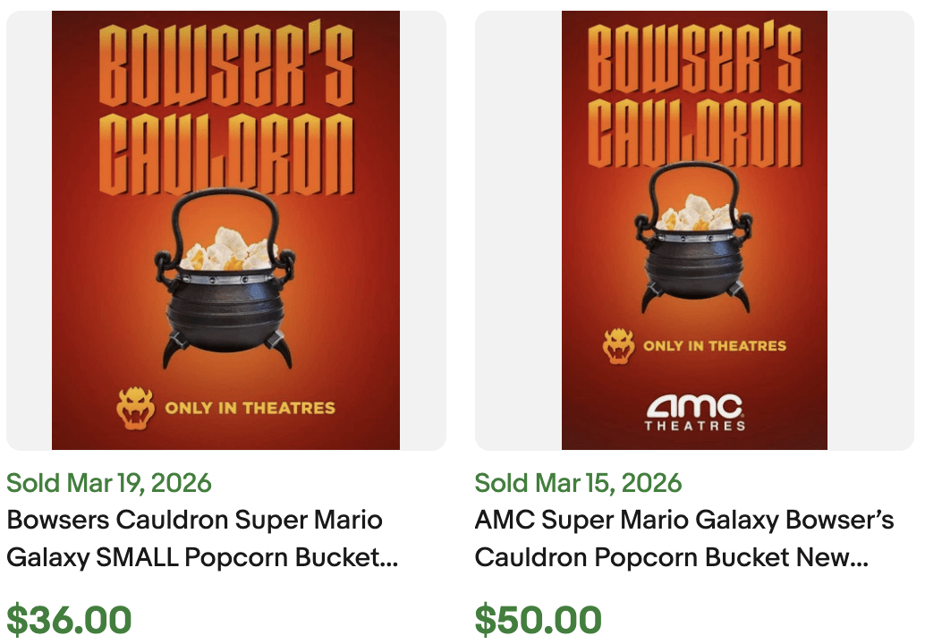This screenshot has width=925, height=644.
Task: Click the Bowser face logo in the right listing image
Action: (x=615, y=343)
